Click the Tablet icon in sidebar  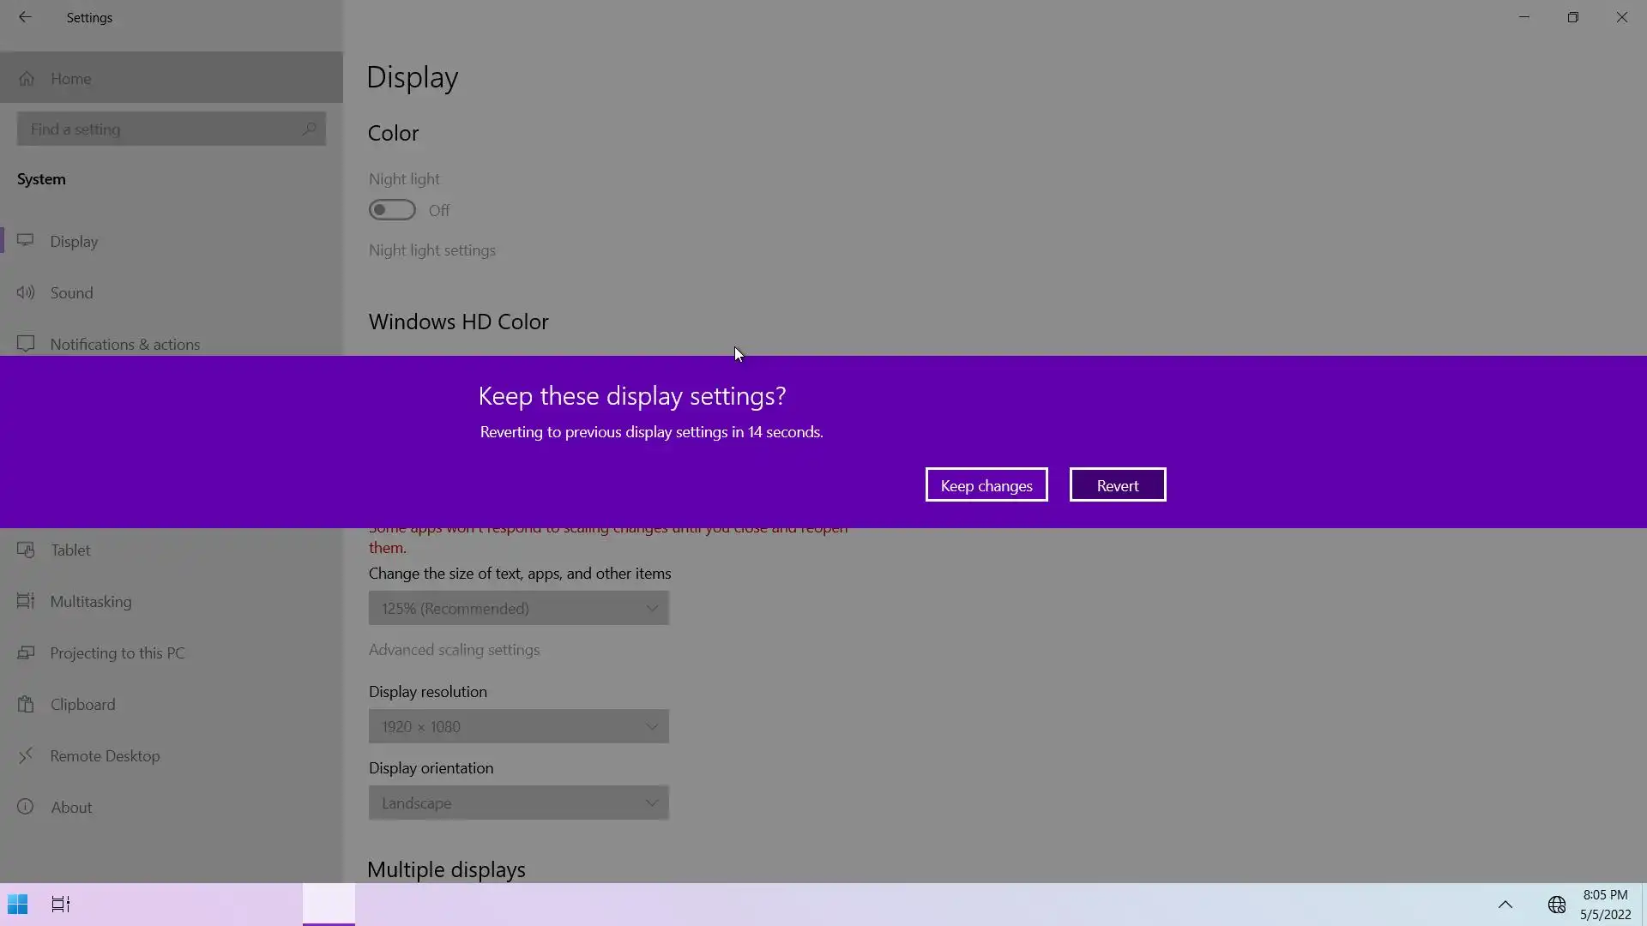coord(26,550)
